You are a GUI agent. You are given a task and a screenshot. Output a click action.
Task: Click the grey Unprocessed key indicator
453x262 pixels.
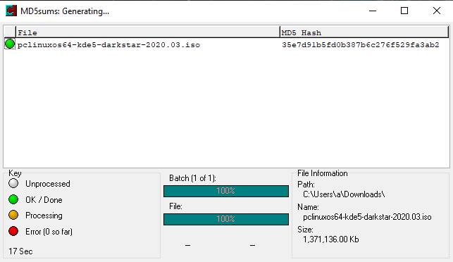(13, 183)
